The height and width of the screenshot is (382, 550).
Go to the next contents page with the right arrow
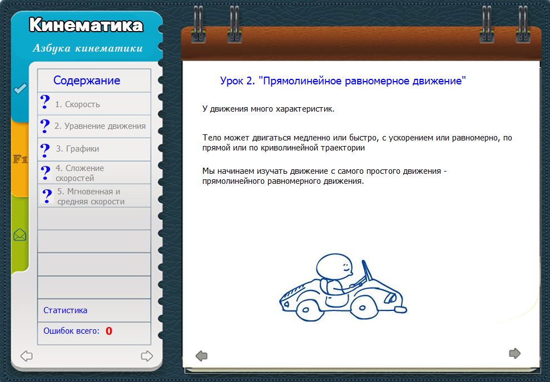[x=147, y=356]
